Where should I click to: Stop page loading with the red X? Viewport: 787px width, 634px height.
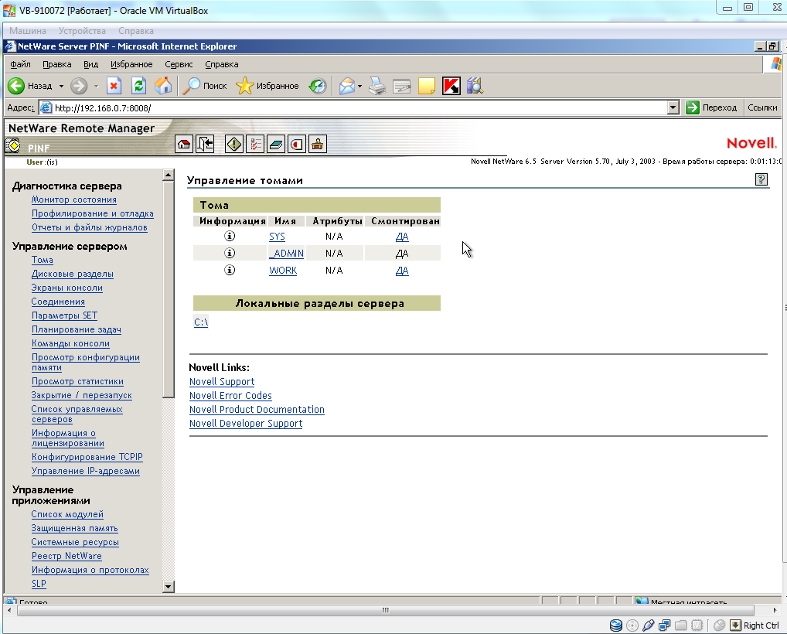pyautogui.click(x=114, y=86)
